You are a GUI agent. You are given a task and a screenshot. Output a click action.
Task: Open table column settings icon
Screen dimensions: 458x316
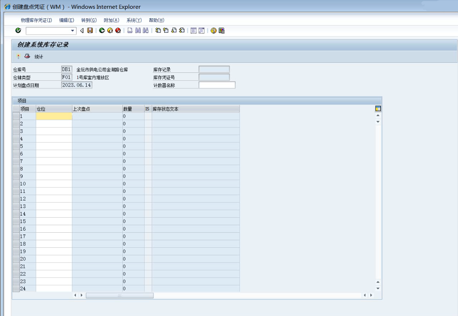pyautogui.click(x=378, y=109)
